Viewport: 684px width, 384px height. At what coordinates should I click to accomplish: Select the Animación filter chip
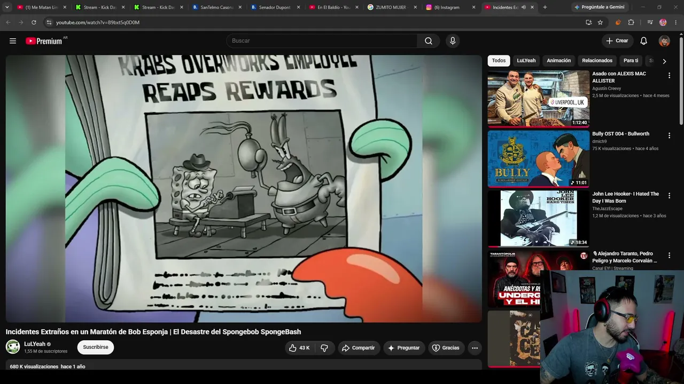559,61
